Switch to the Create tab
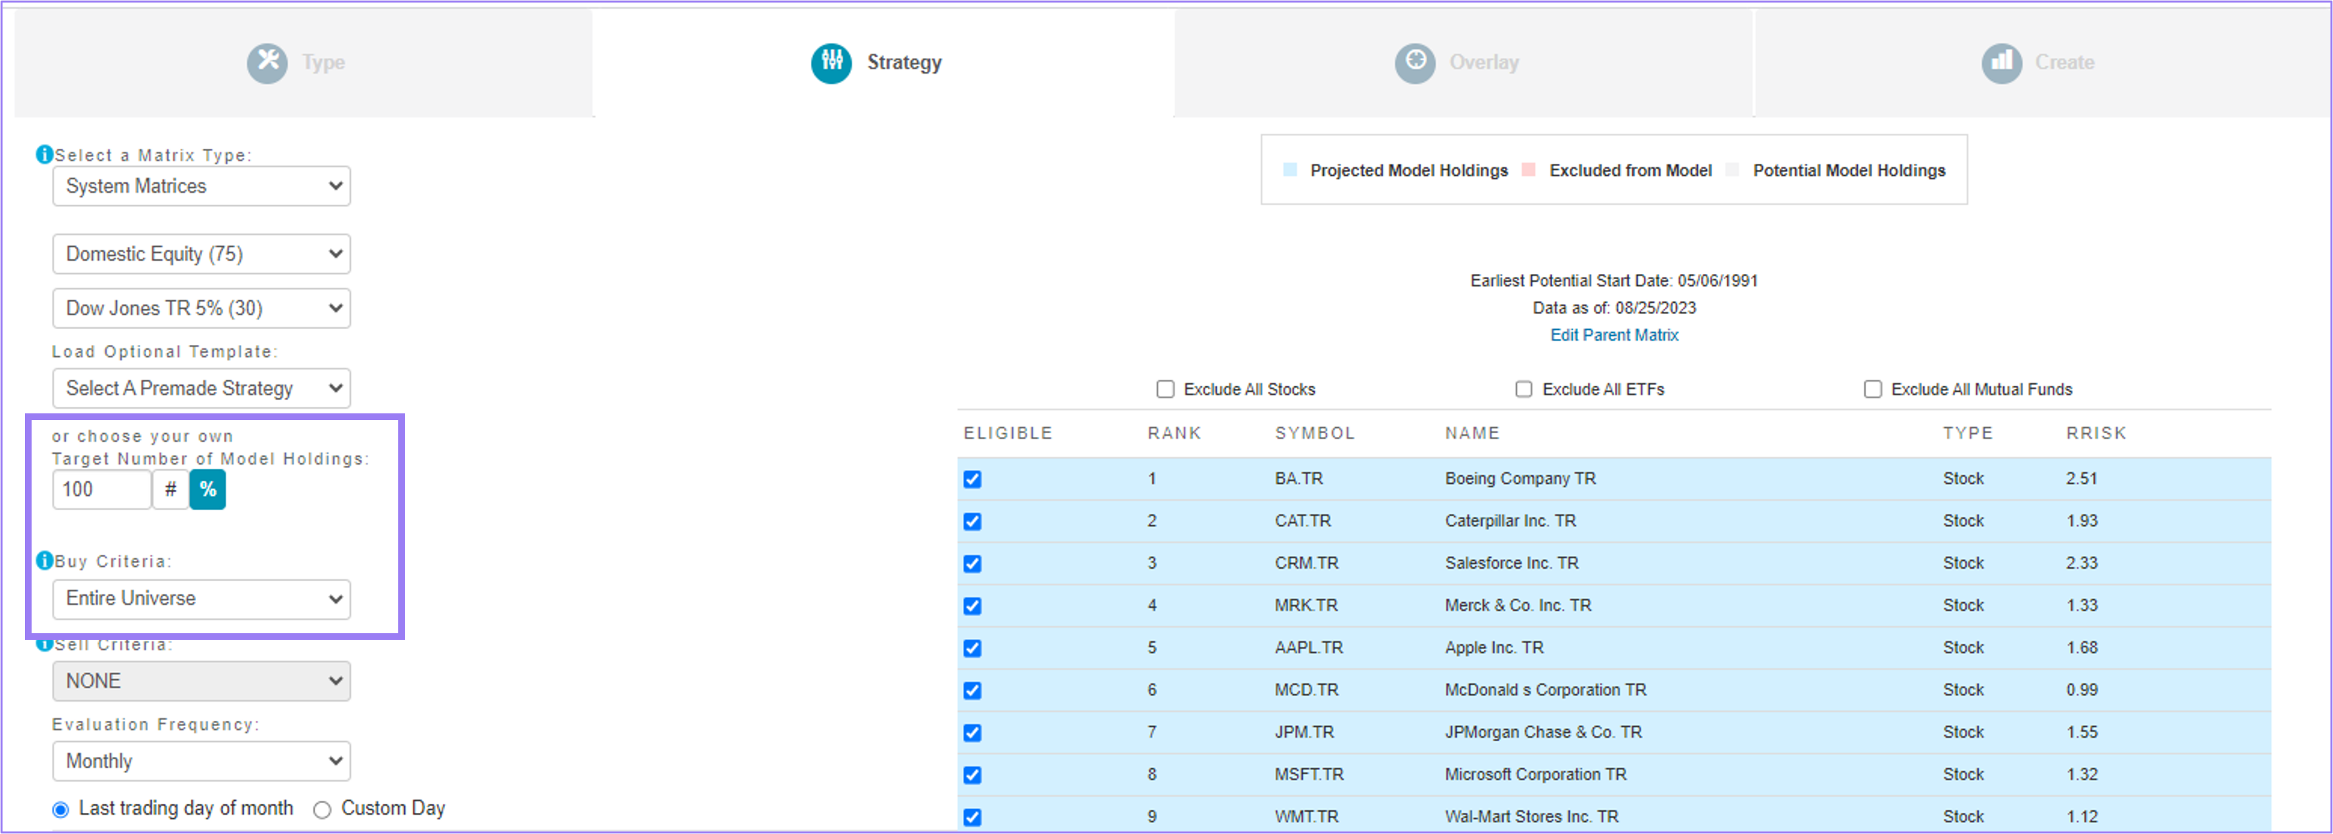 point(2043,63)
